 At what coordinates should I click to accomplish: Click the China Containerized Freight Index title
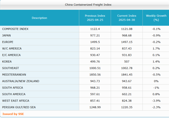click(84, 5)
